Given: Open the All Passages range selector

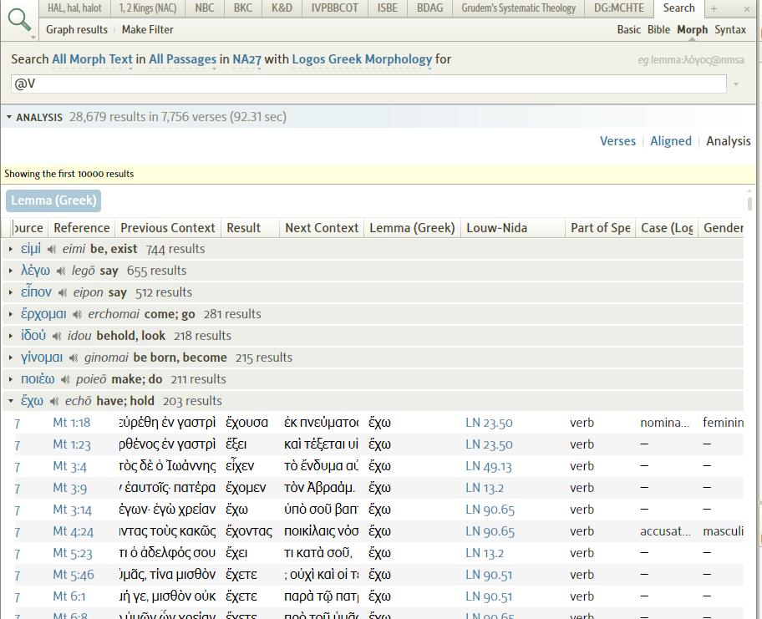Looking at the screenshot, I should pyautogui.click(x=182, y=59).
